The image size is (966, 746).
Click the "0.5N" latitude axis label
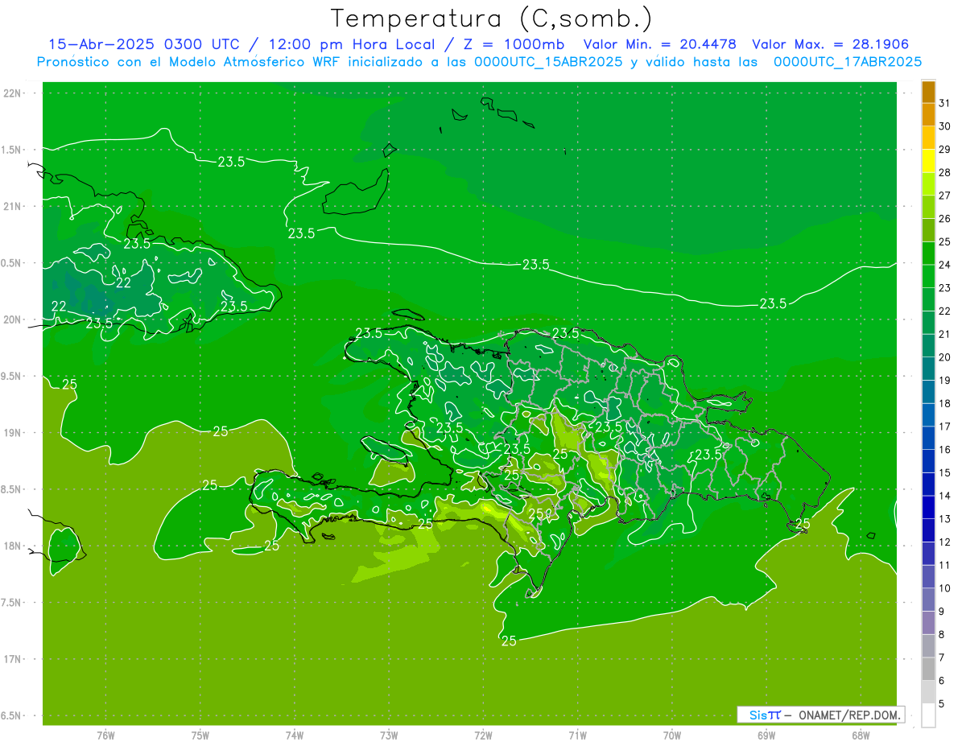[x=13, y=263]
